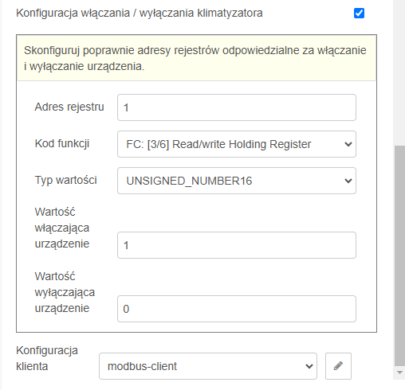The width and height of the screenshot is (405, 390).
Task: Click the Konfiguracja klienta label
Action: tap(47, 358)
